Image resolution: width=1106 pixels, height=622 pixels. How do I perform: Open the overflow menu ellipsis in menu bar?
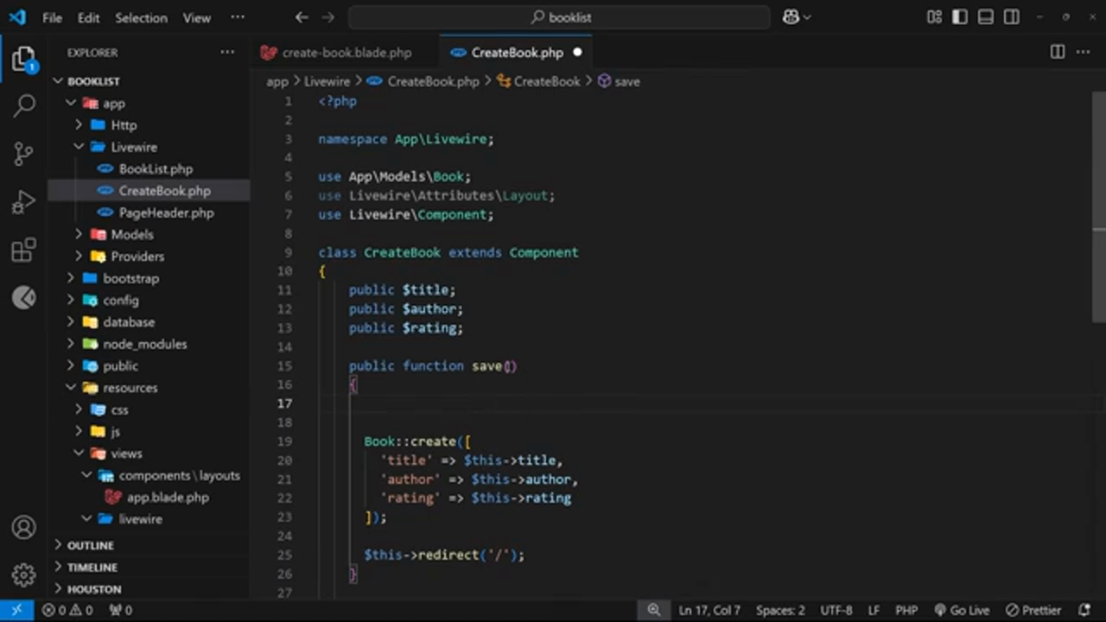[x=238, y=17]
